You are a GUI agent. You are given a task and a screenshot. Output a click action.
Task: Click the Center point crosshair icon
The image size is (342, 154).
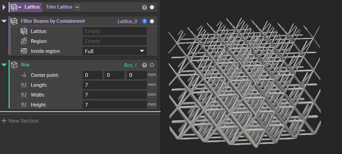[24, 75]
